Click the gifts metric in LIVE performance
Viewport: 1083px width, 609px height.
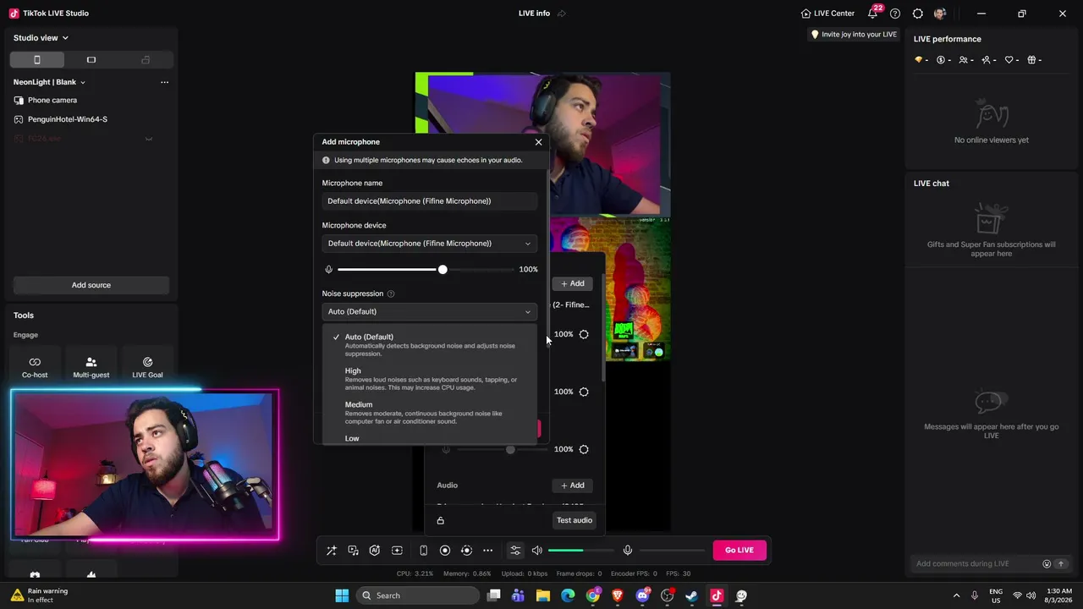tap(1034, 60)
